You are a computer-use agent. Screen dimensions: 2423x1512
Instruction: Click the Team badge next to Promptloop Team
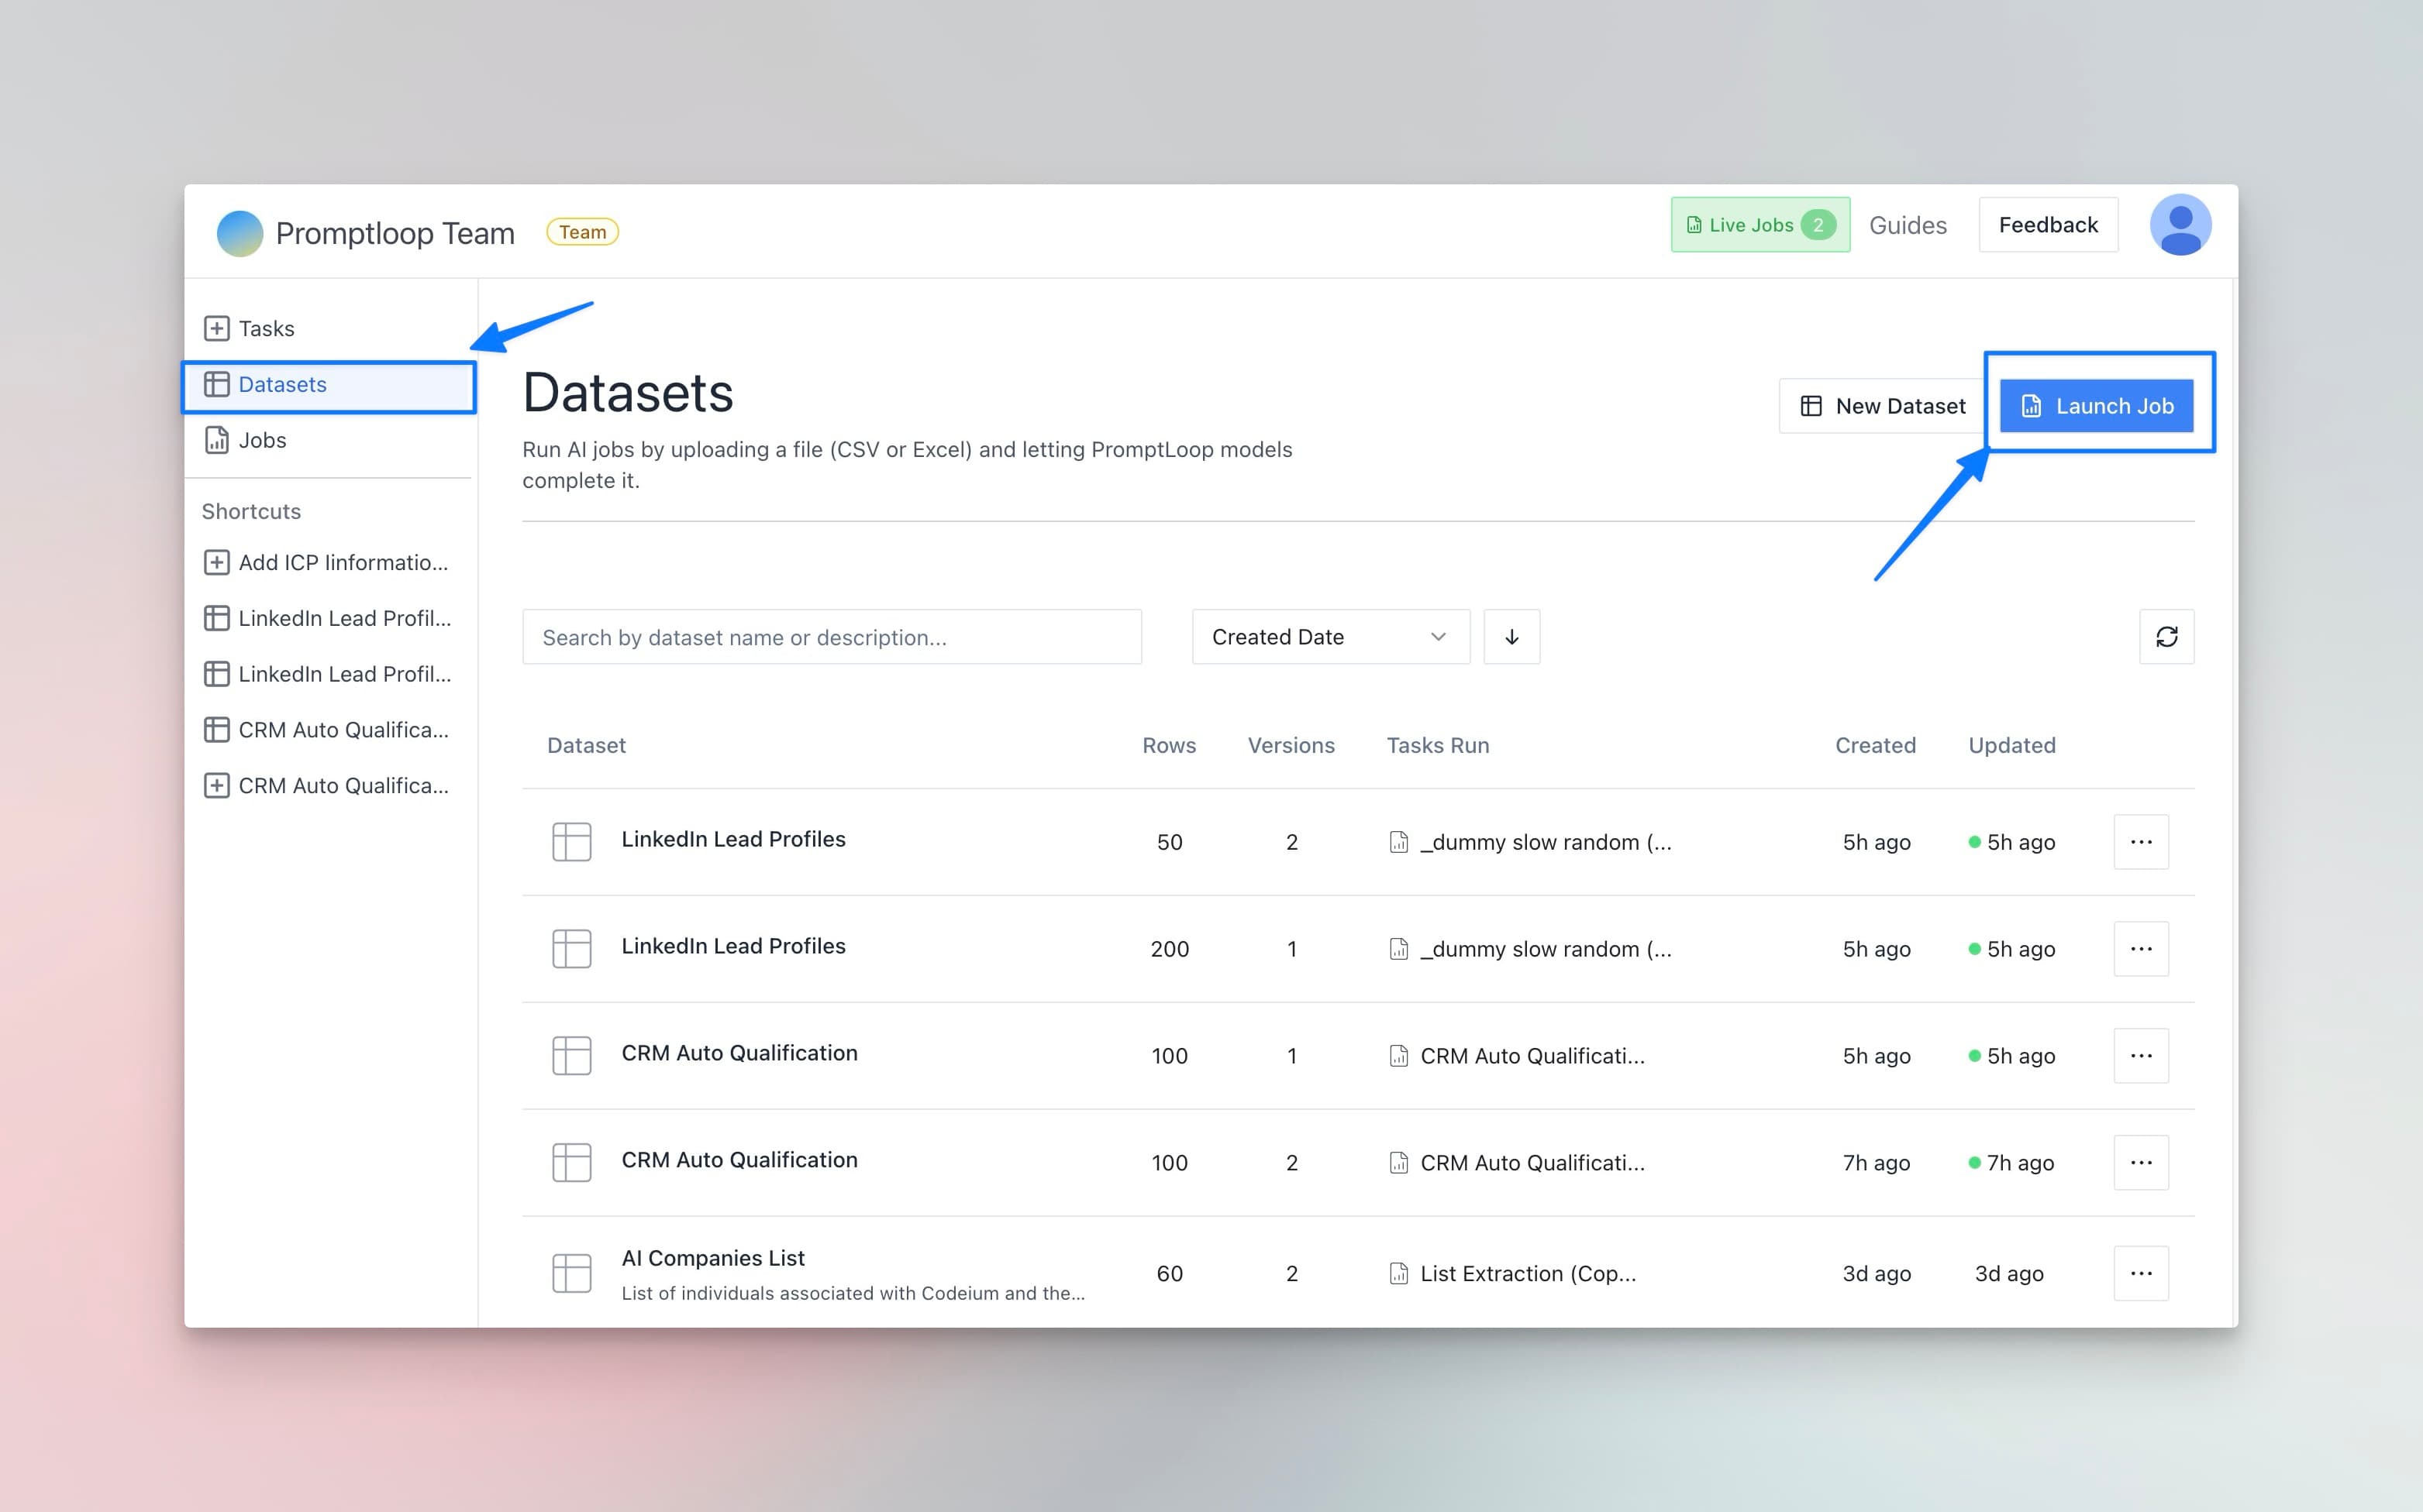click(582, 231)
